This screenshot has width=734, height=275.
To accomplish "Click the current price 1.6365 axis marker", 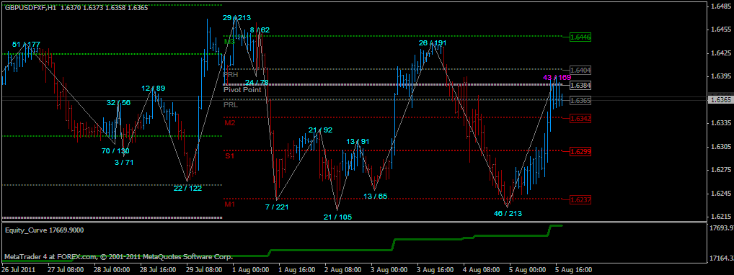I will click(x=720, y=99).
